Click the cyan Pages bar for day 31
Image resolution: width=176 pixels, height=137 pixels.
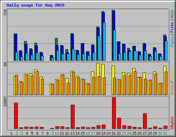click(x=166, y=51)
